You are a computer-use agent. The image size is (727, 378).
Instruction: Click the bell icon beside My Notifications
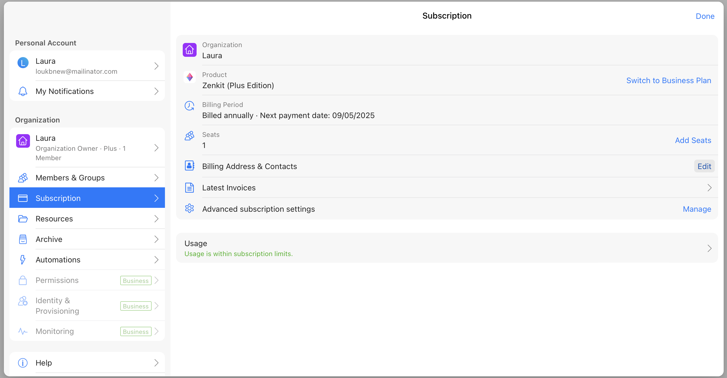pyautogui.click(x=23, y=91)
